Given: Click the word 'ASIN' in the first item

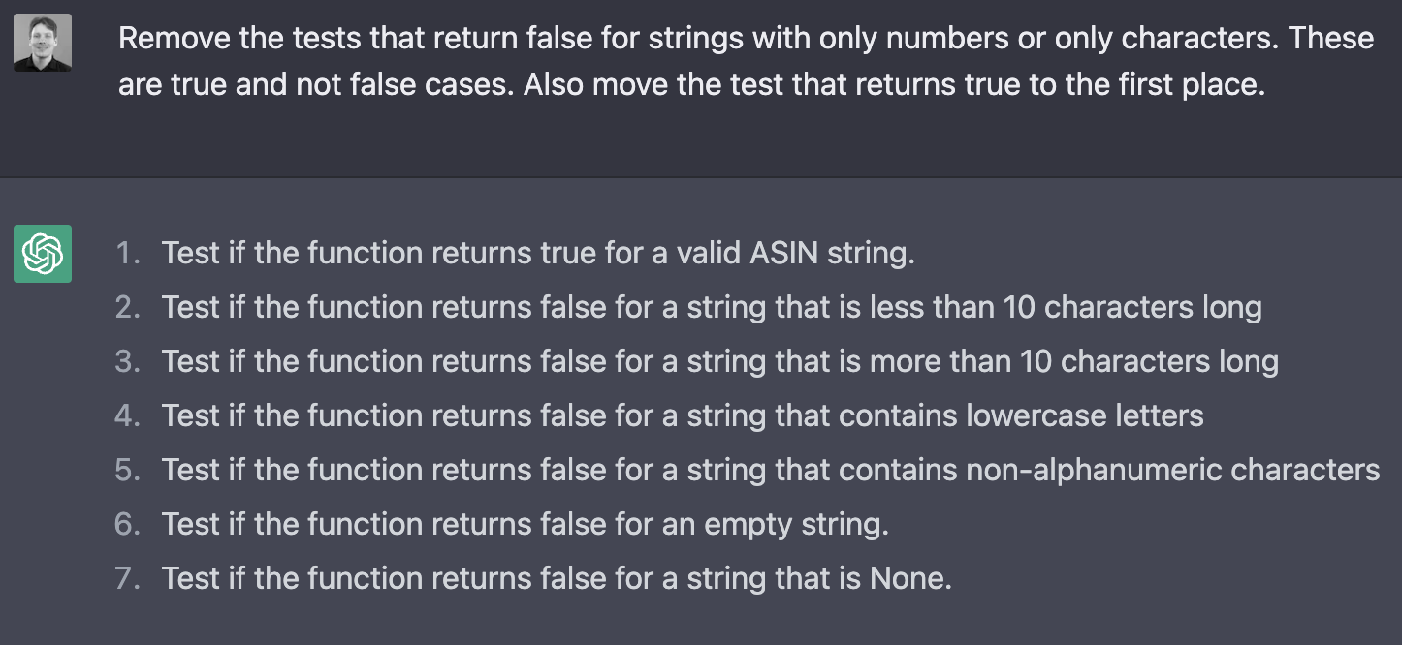Looking at the screenshot, I should click(784, 254).
